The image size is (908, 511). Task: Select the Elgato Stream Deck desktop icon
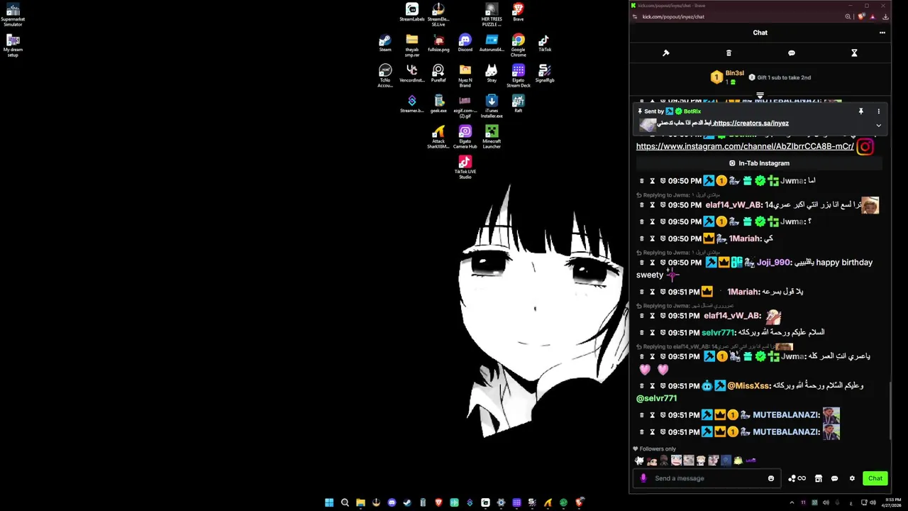tap(519, 76)
